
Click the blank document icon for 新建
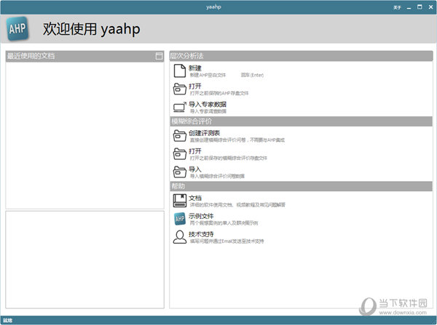tap(180, 71)
